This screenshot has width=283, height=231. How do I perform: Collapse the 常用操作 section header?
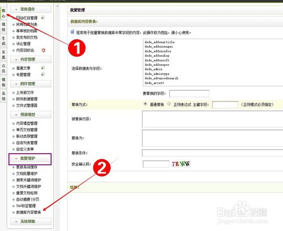[x=31, y=9]
